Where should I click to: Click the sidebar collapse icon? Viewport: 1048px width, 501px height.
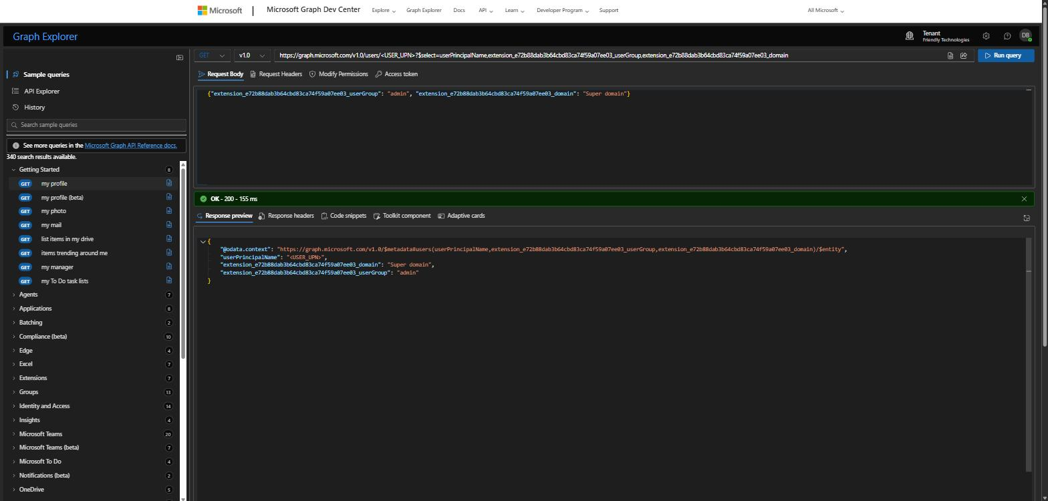(179, 57)
